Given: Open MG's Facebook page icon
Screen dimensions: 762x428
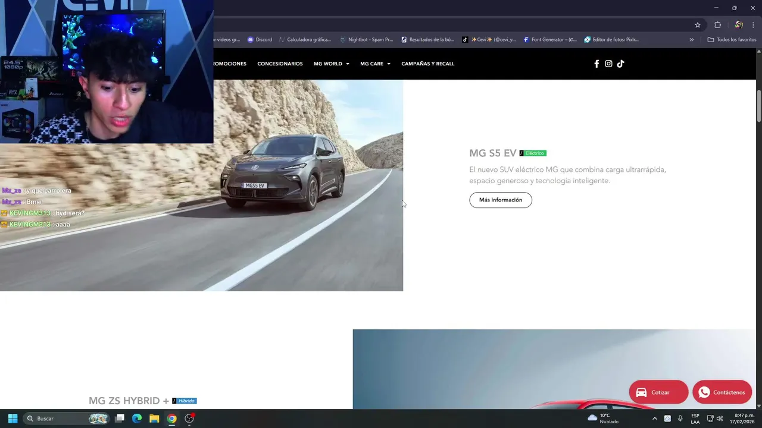Looking at the screenshot, I should 597,64.
